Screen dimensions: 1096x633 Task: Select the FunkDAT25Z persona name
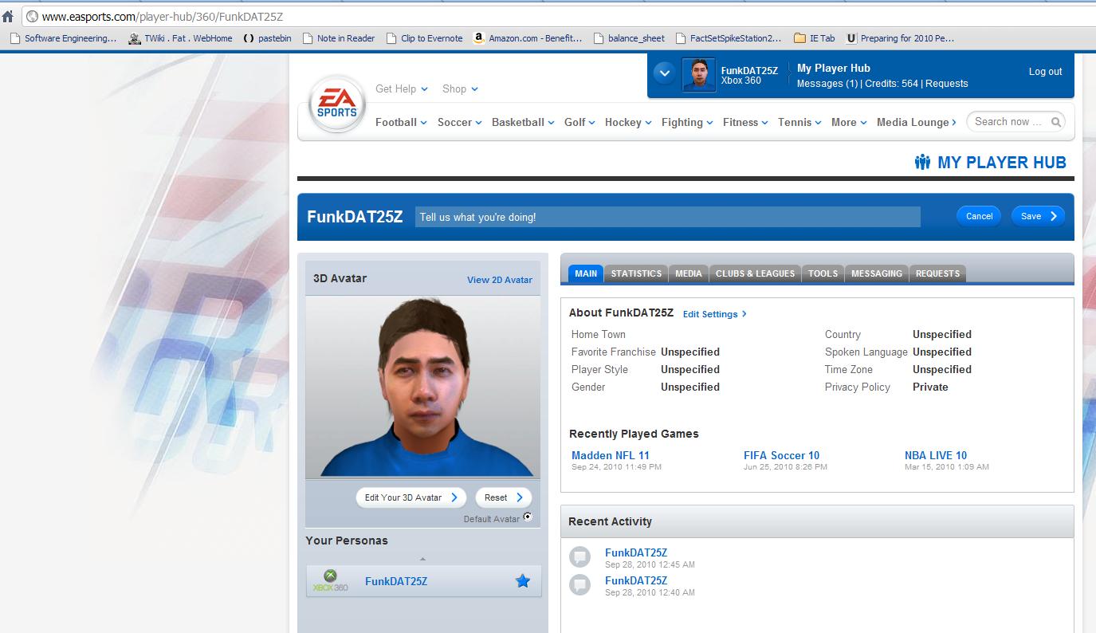396,581
